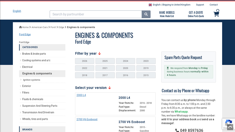The height and width of the screenshot is (132, 235).
Task: Filter by year 2021
Action: [105, 68]
